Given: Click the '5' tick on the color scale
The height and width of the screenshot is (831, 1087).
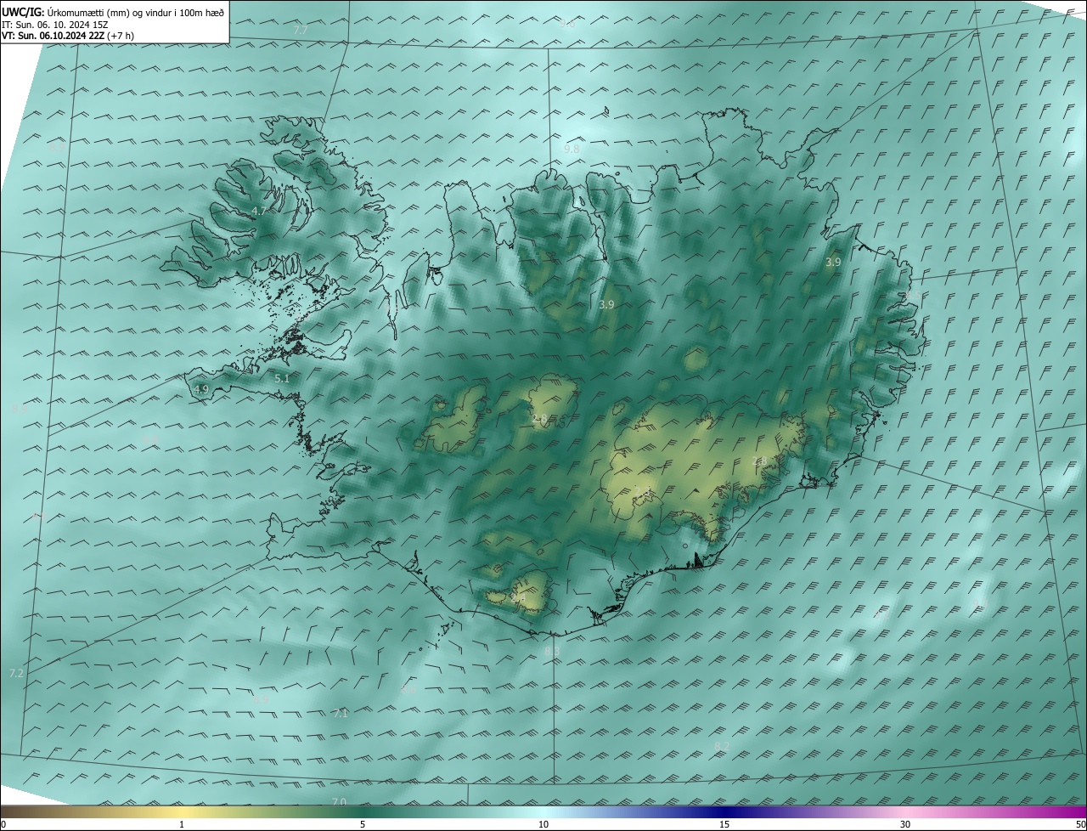Looking at the screenshot, I should (x=362, y=824).
